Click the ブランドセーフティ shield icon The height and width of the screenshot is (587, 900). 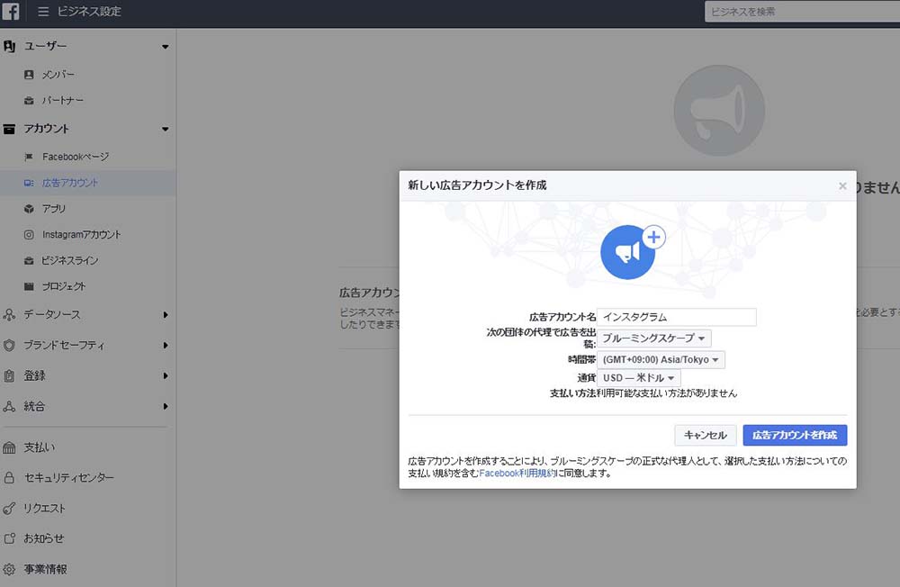tap(9, 345)
